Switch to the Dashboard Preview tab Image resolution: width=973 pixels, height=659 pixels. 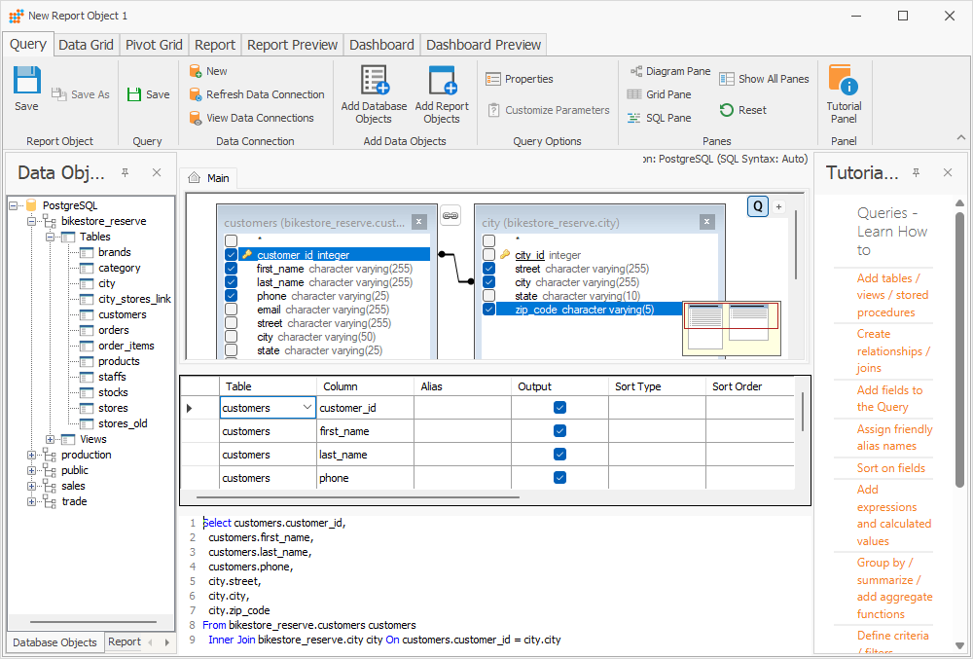pyautogui.click(x=483, y=44)
